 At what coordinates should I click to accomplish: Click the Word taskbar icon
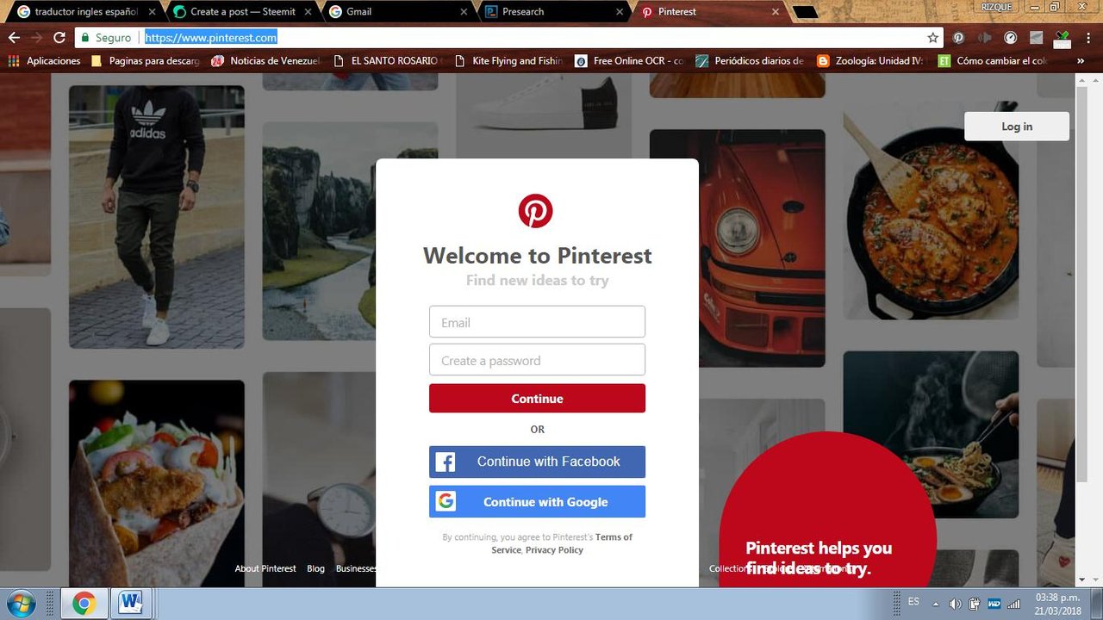[x=131, y=604]
